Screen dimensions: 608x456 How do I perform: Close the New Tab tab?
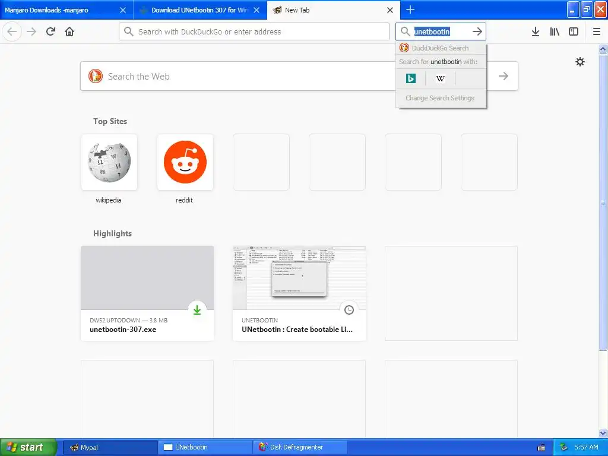point(390,10)
